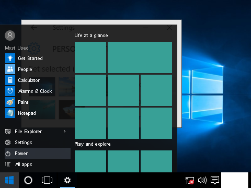Open Task View on taskbar

coord(47,180)
